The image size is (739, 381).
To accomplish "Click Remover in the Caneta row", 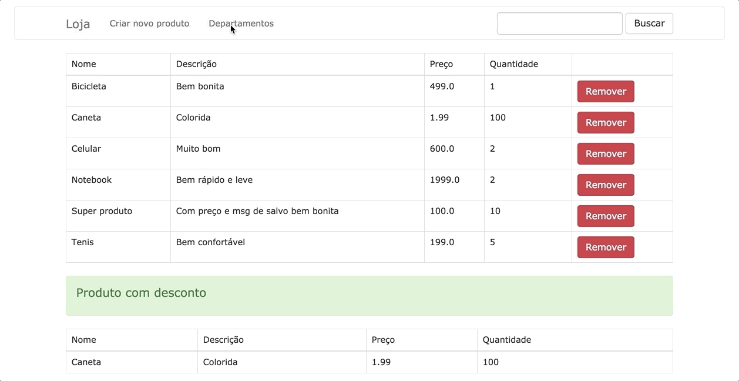I will 605,123.
